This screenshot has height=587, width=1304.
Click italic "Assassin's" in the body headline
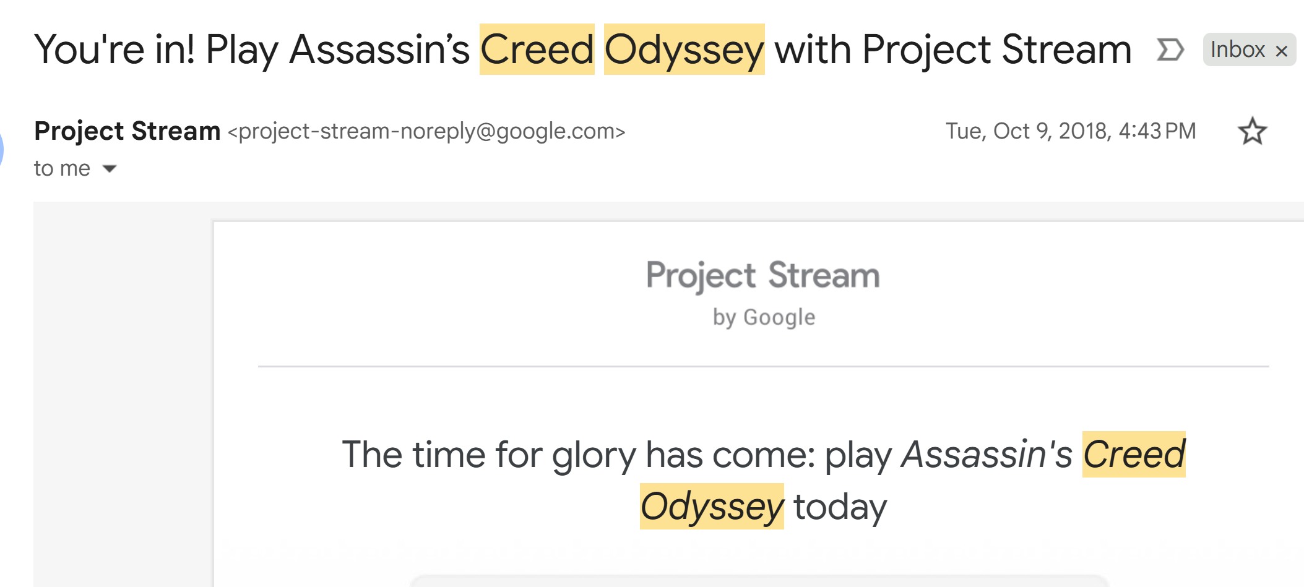tap(987, 455)
